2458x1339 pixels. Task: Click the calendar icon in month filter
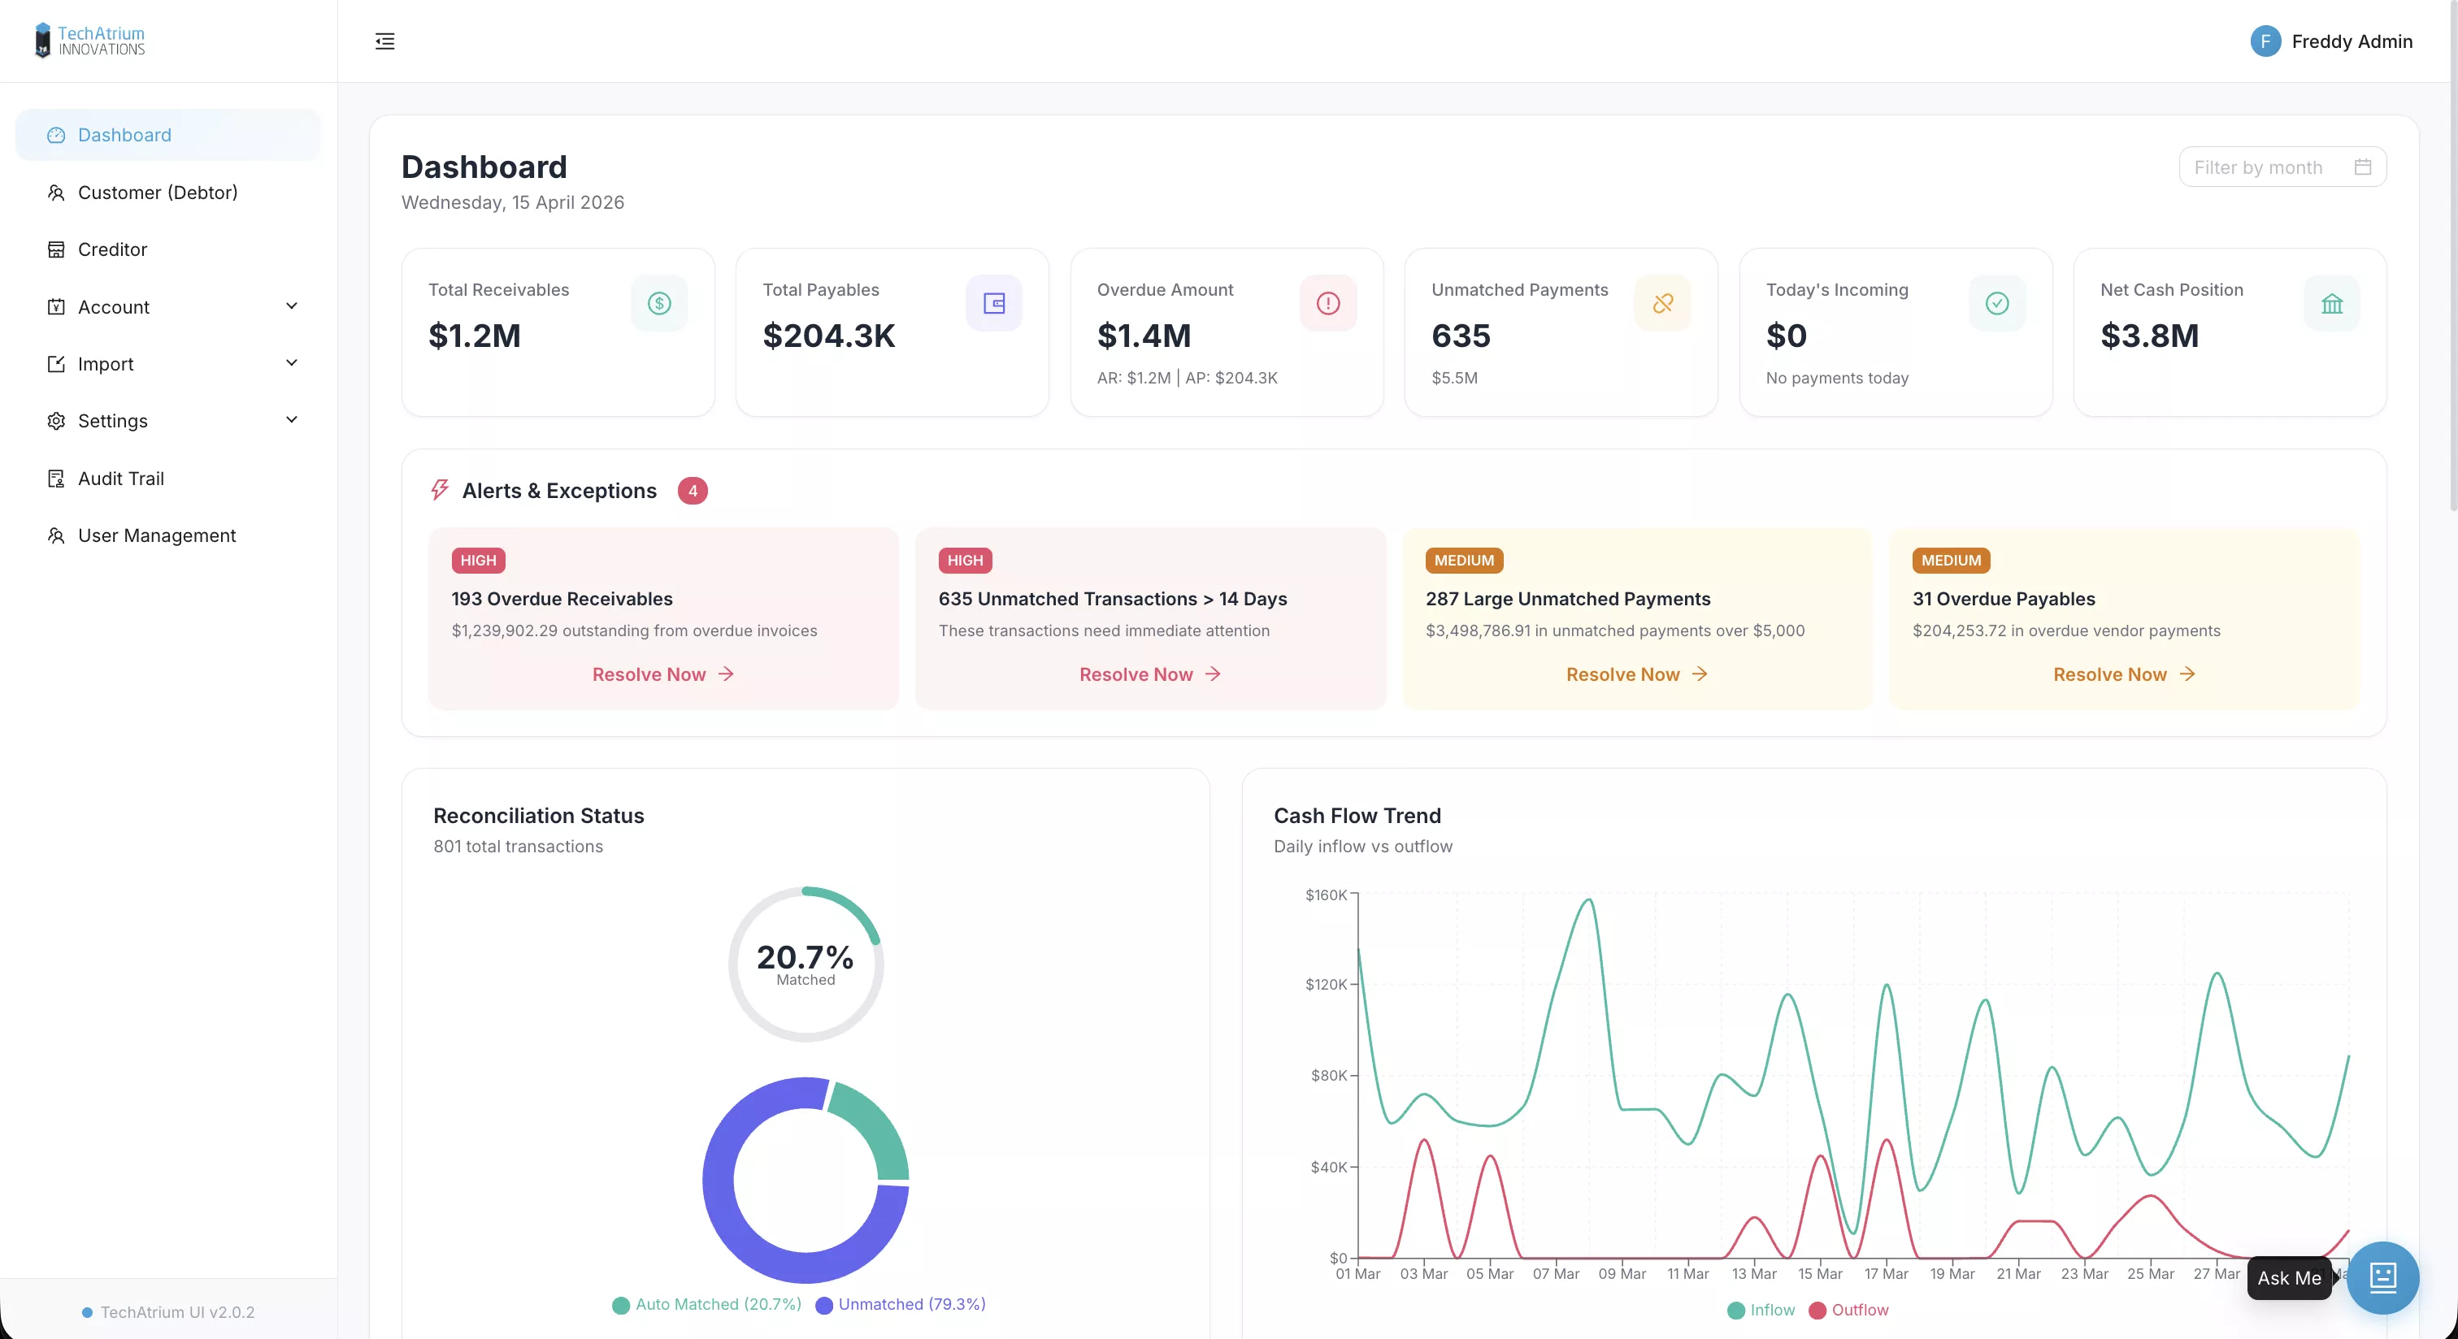click(2363, 167)
